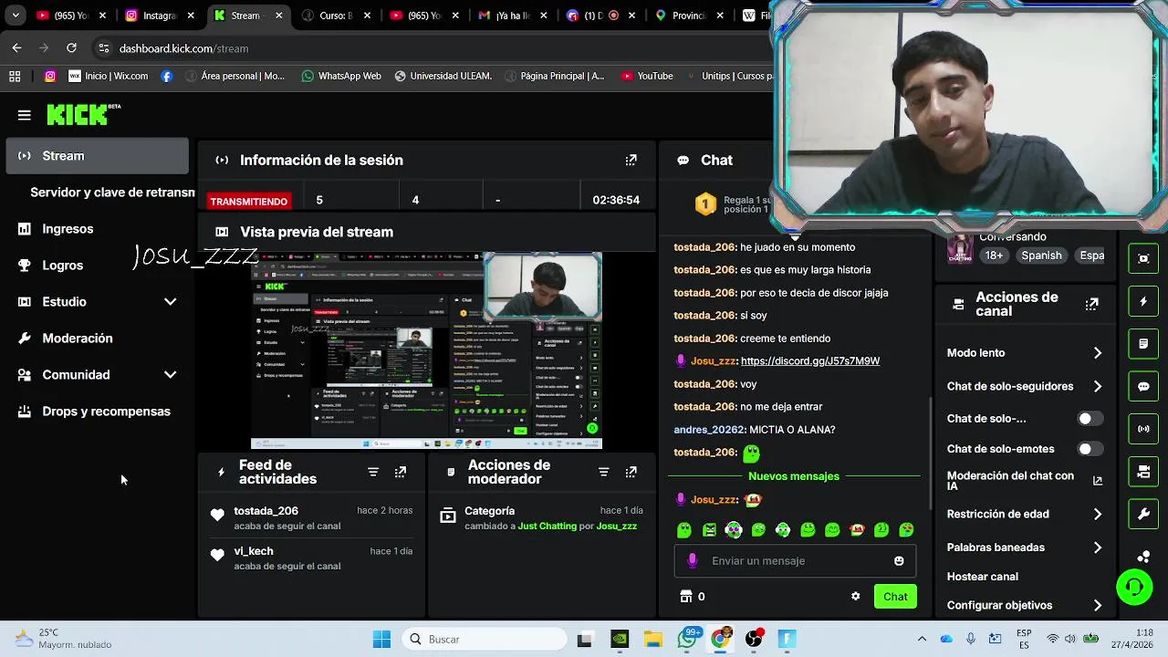Click the stream preview sidebar icon

click(1143, 258)
